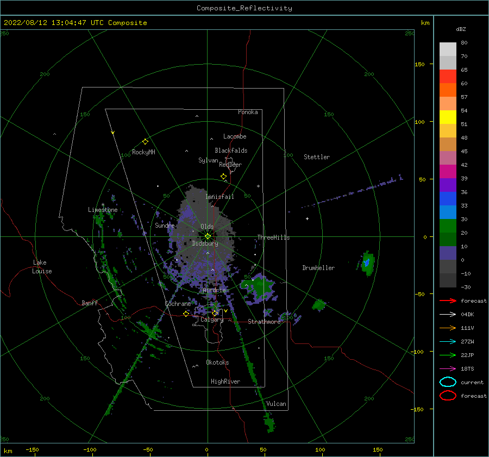Select the white 04DK arrow legend icon
The width and height of the screenshot is (489, 457).
pyautogui.click(x=448, y=315)
